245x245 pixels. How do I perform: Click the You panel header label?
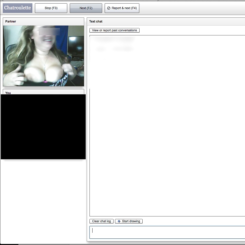pos(8,93)
